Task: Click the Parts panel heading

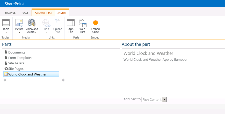Action: [x=7, y=44]
